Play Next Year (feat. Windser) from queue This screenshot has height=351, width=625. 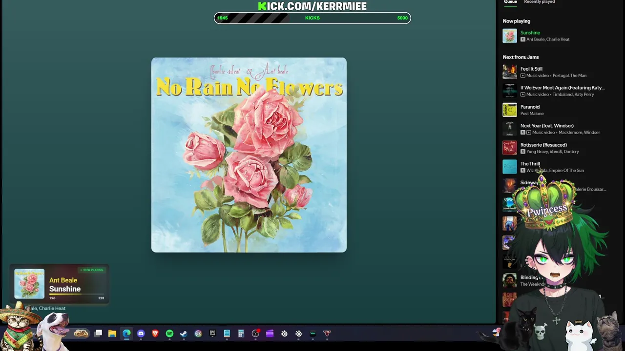[547, 126]
